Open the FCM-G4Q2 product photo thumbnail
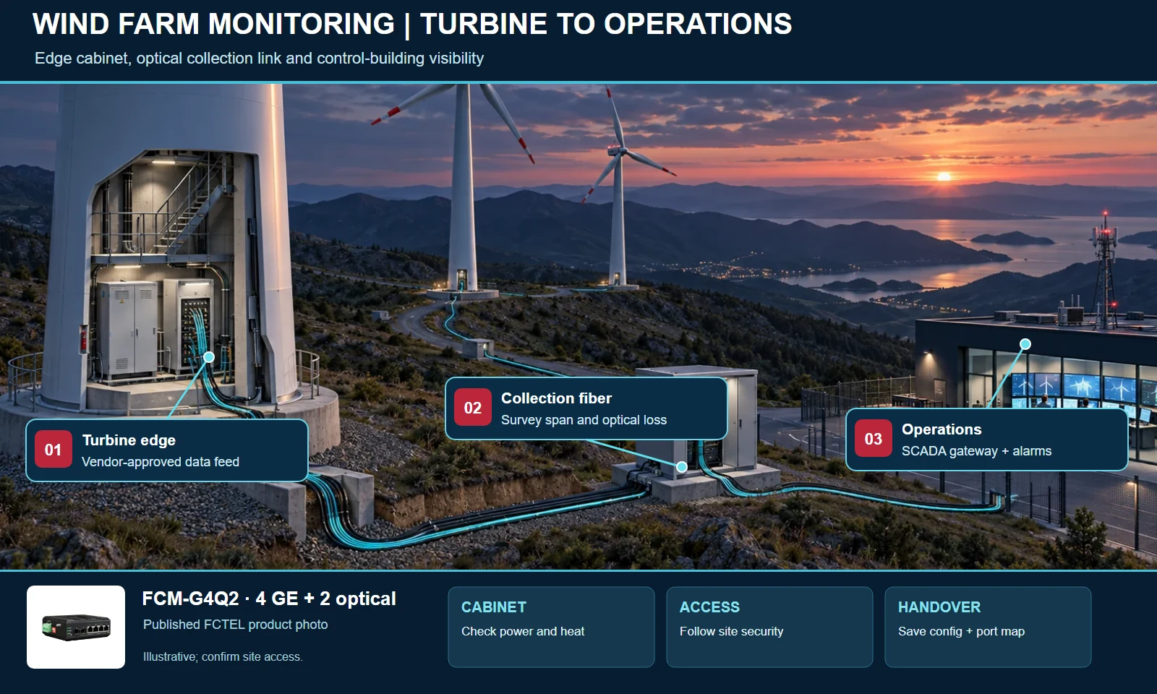Viewport: 1157px width, 694px height. (76, 627)
